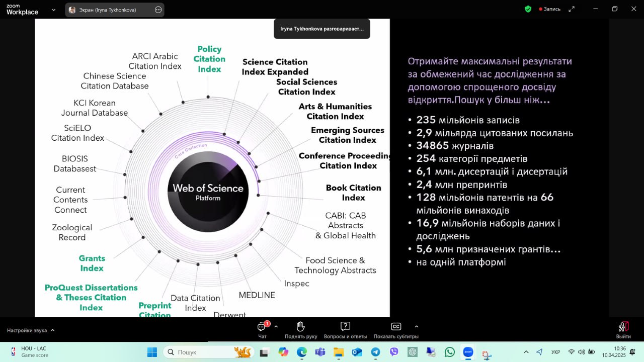
Task: Open File Explorer from the taskbar
Action: [x=339, y=352]
